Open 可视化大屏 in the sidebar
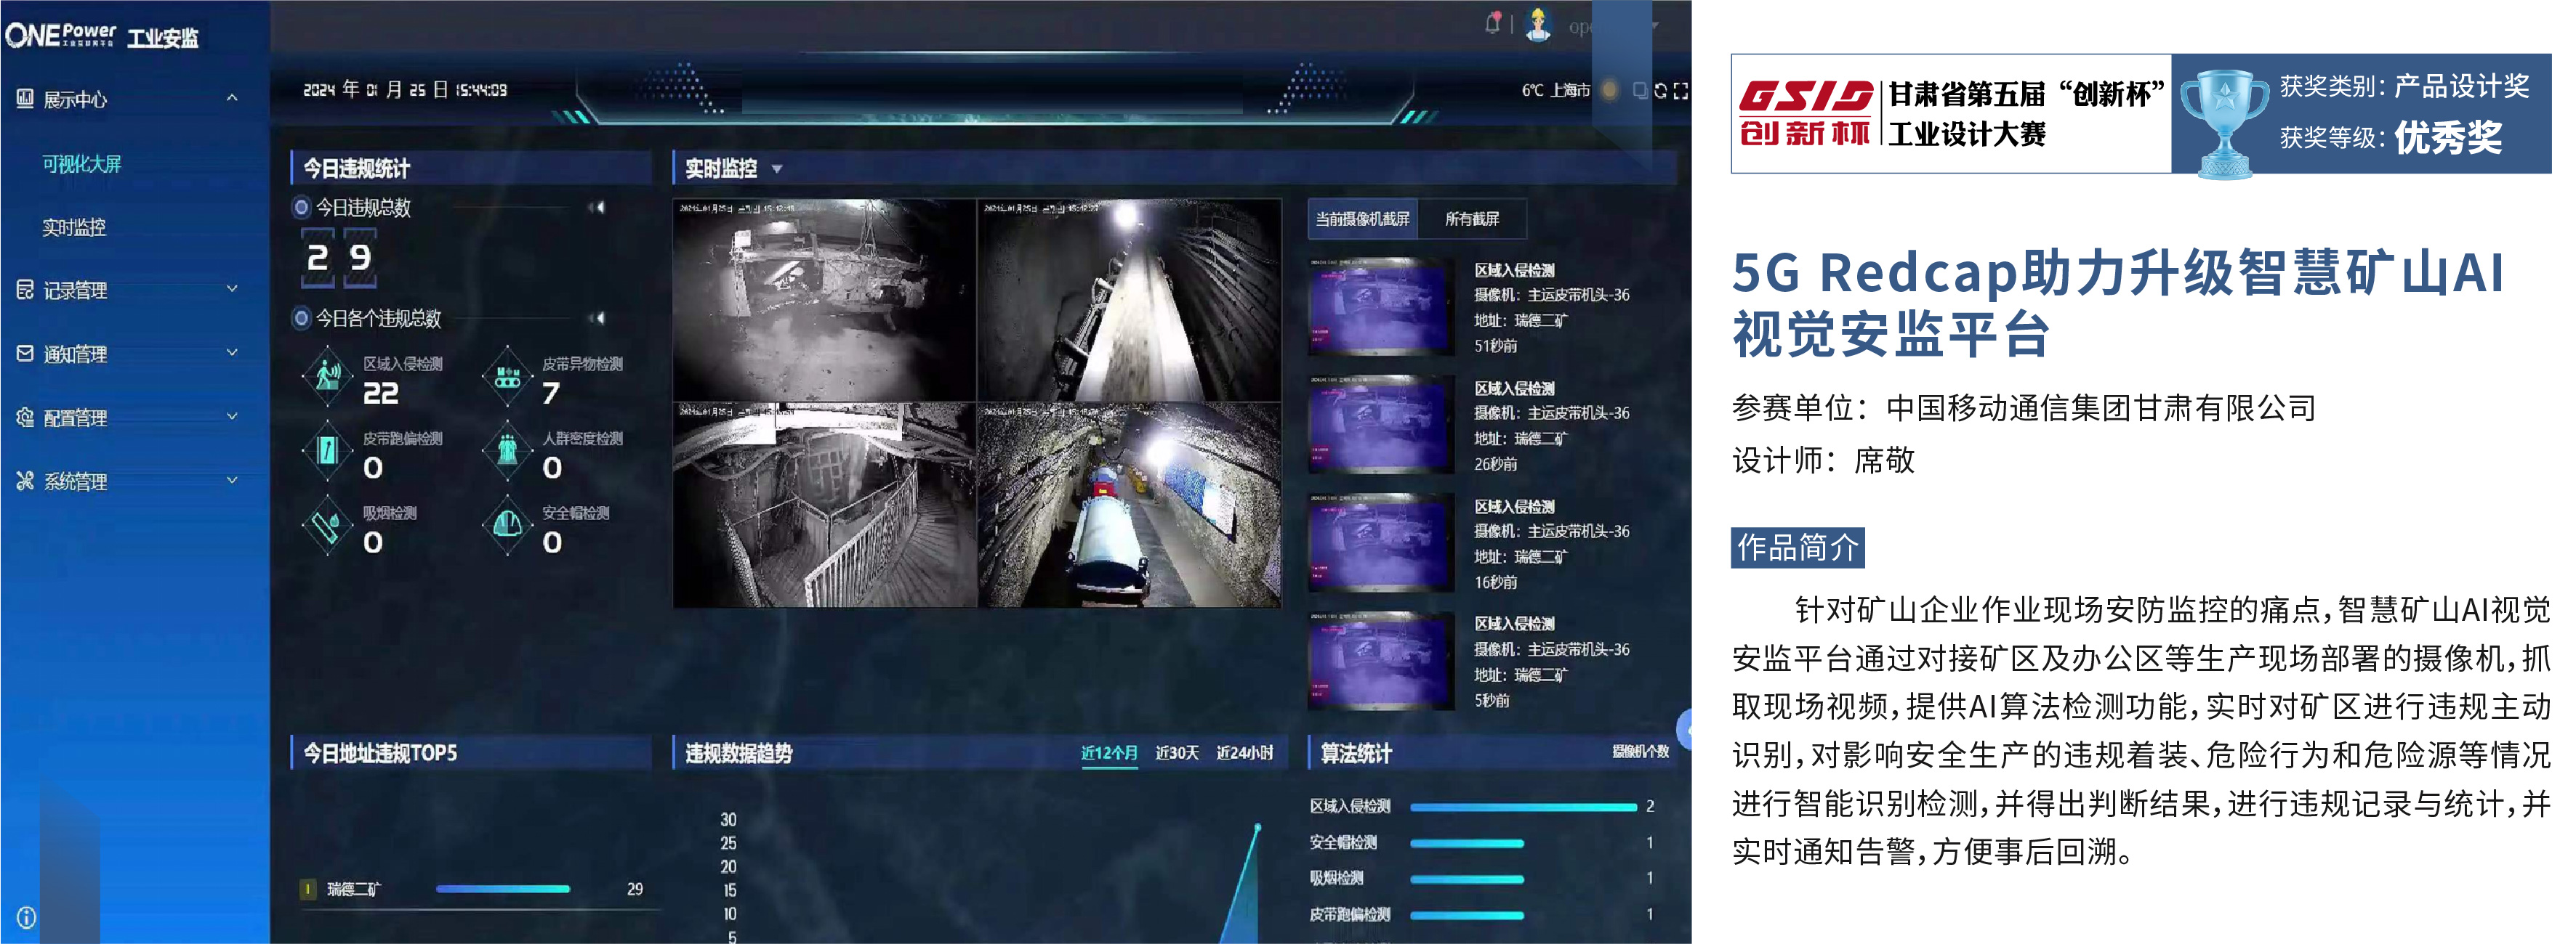Viewport: 2576px width, 944px height. click(x=82, y=164)
